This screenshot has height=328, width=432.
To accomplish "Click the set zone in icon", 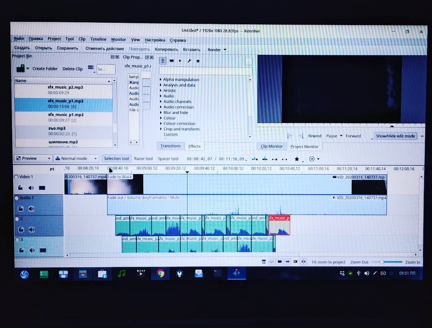I will click(289, 136).
